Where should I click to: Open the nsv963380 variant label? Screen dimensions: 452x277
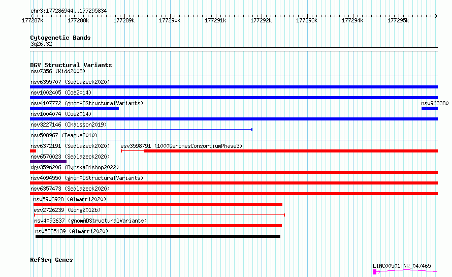(x=435, y=103)
